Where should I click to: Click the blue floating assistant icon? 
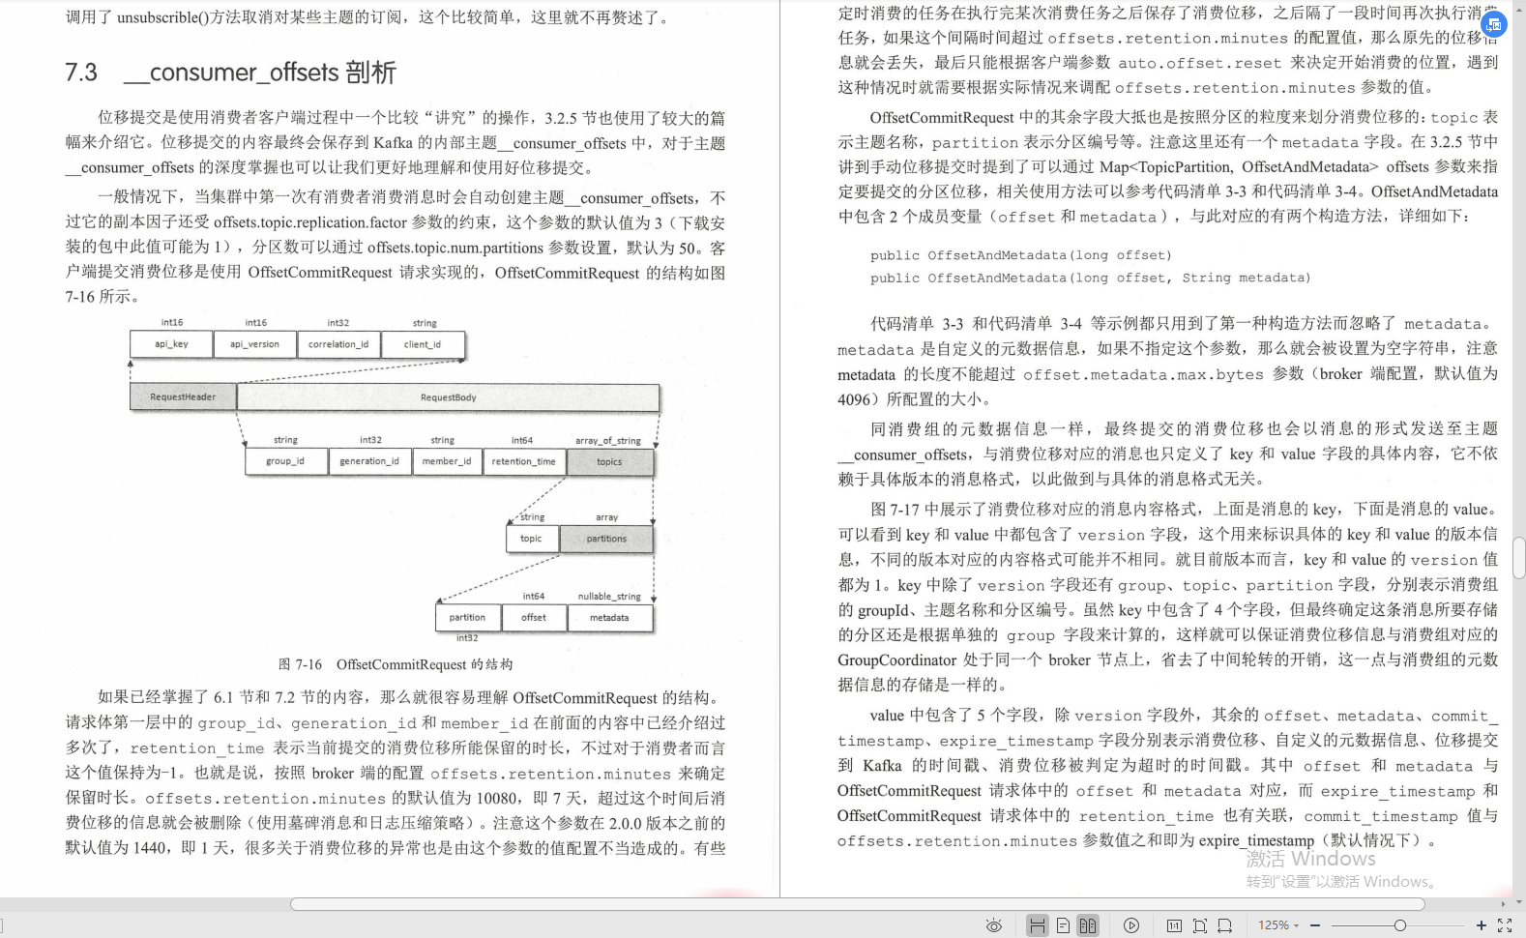[1494, 24]
